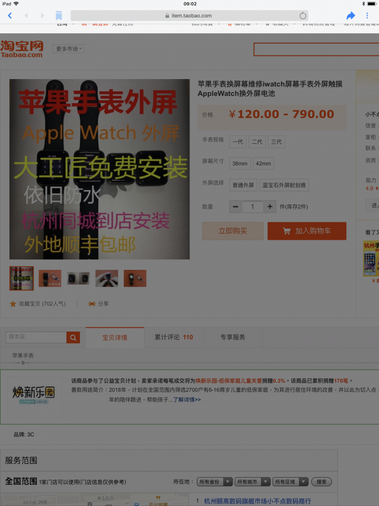This screenshot has width=379, height=506.
Task: Select 普通外屏 option
Action: coord(243,185)
